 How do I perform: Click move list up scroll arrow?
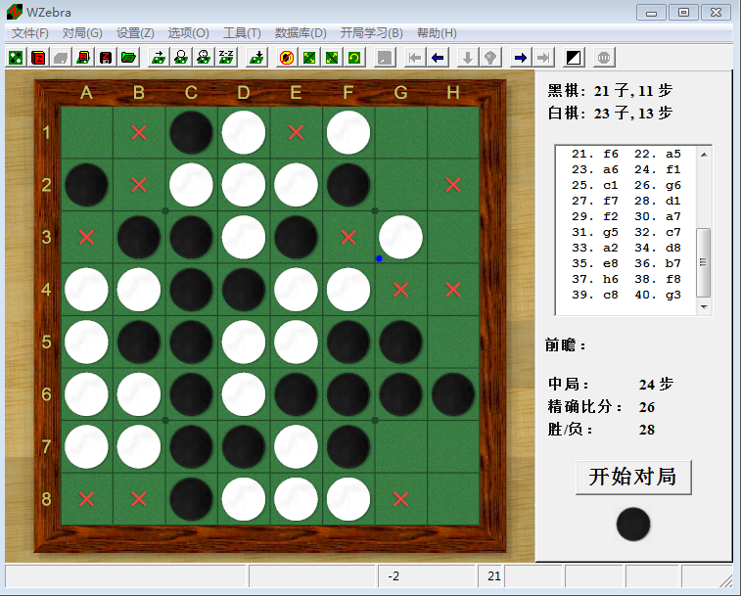(x=704, y=155)
